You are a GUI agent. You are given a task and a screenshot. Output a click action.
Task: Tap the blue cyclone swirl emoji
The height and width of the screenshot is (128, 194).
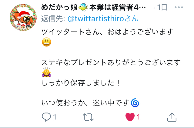point(135,103)
